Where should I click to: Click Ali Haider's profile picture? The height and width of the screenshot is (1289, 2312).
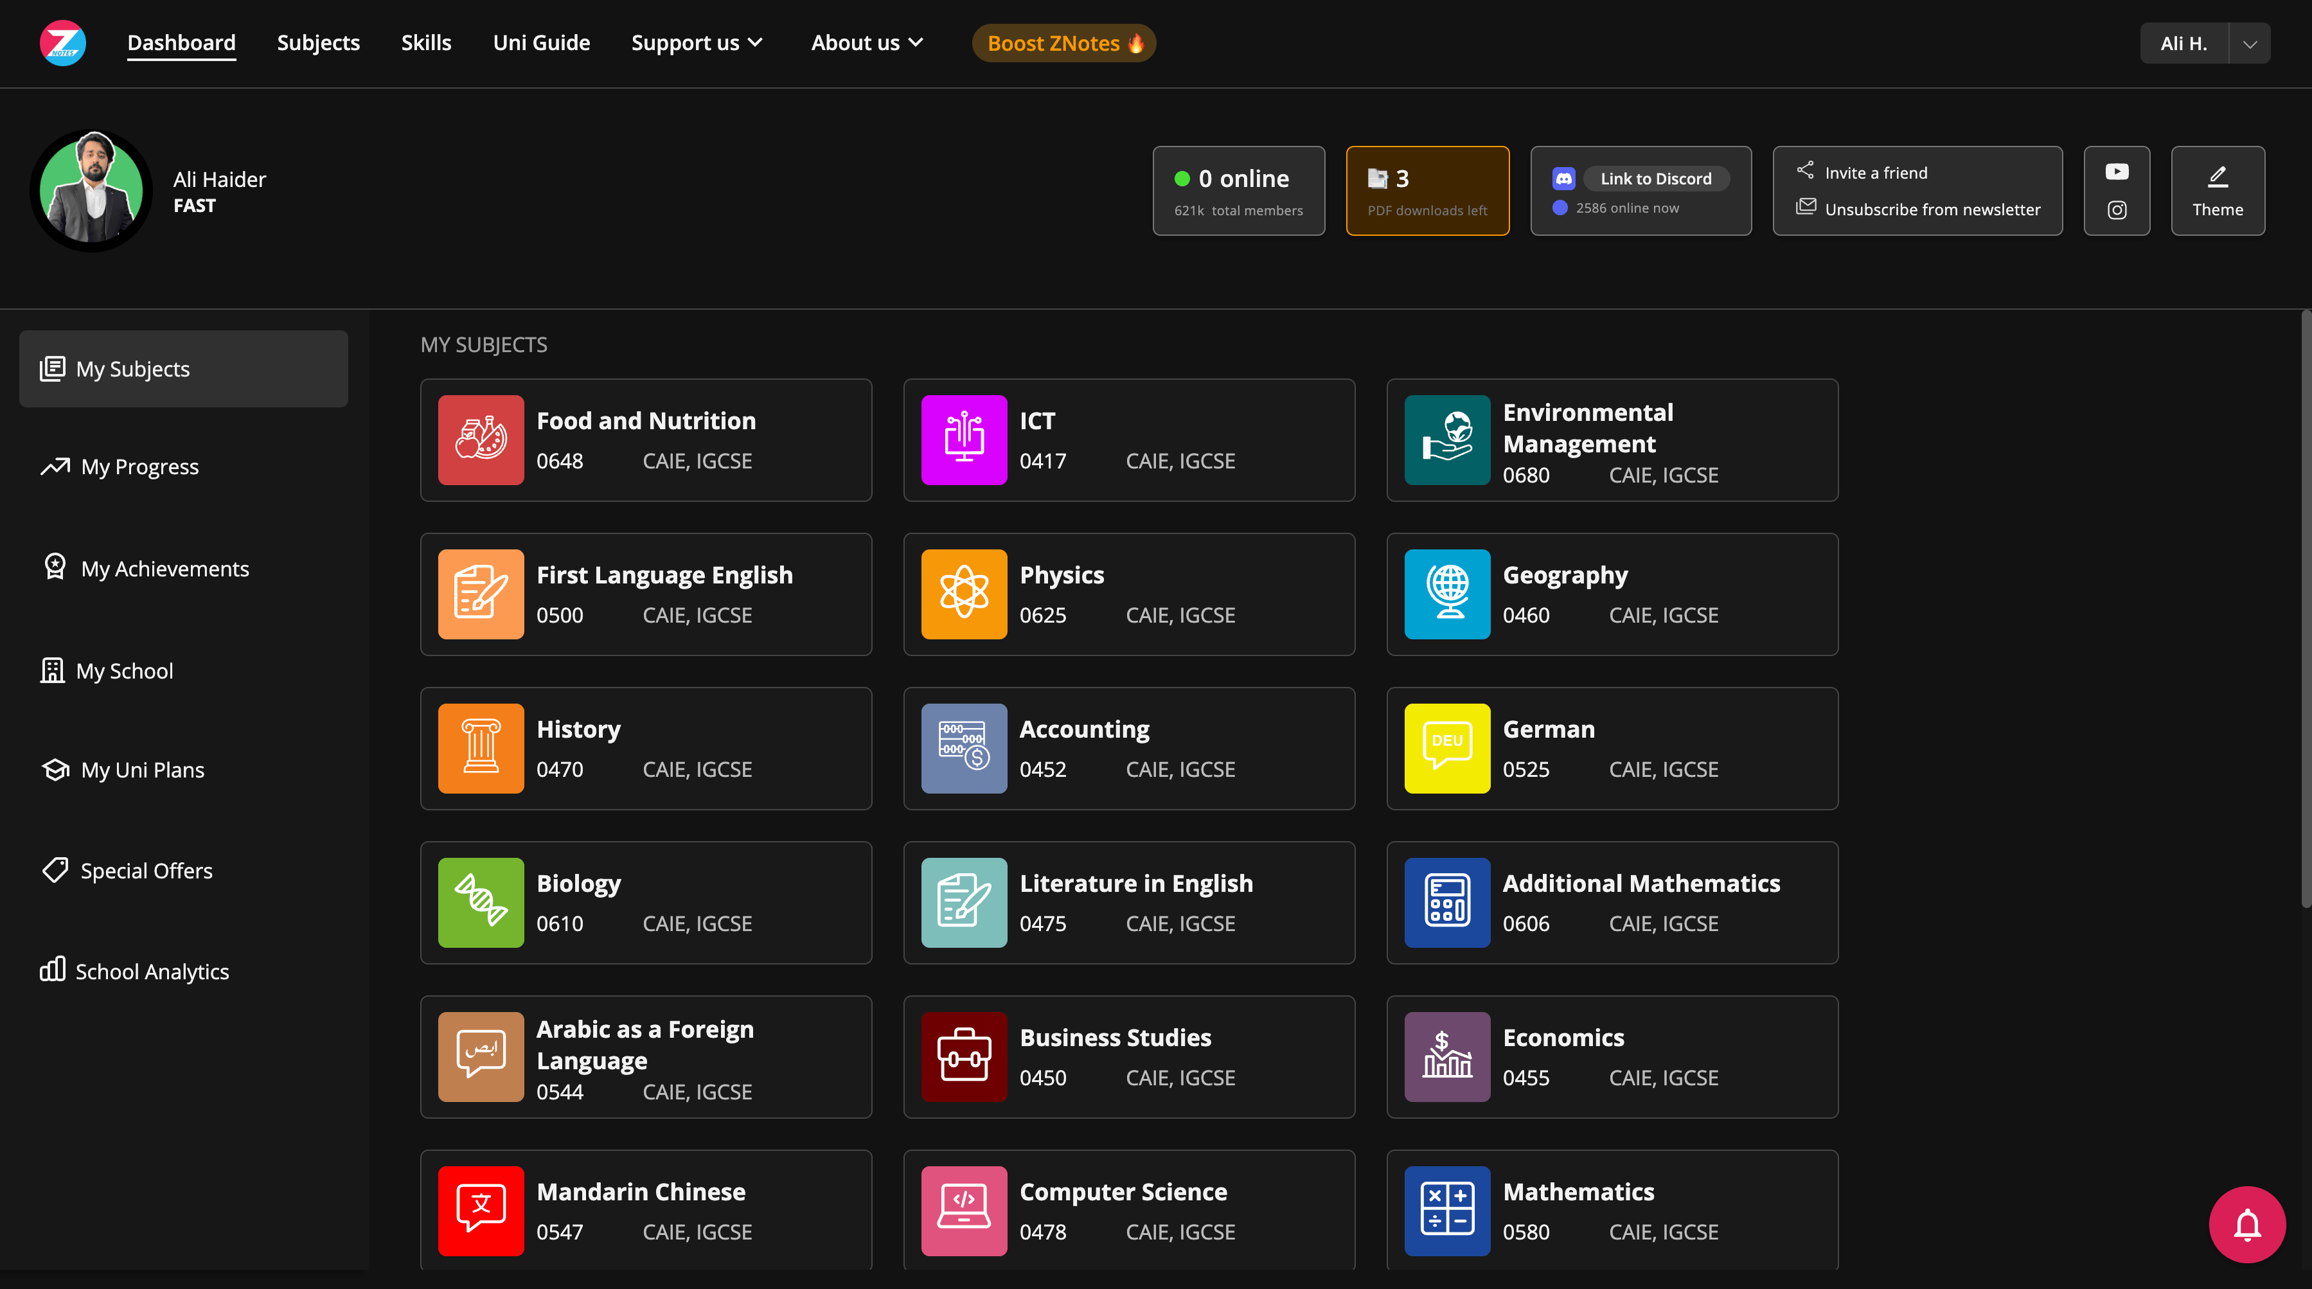click(x=91, y=191)
